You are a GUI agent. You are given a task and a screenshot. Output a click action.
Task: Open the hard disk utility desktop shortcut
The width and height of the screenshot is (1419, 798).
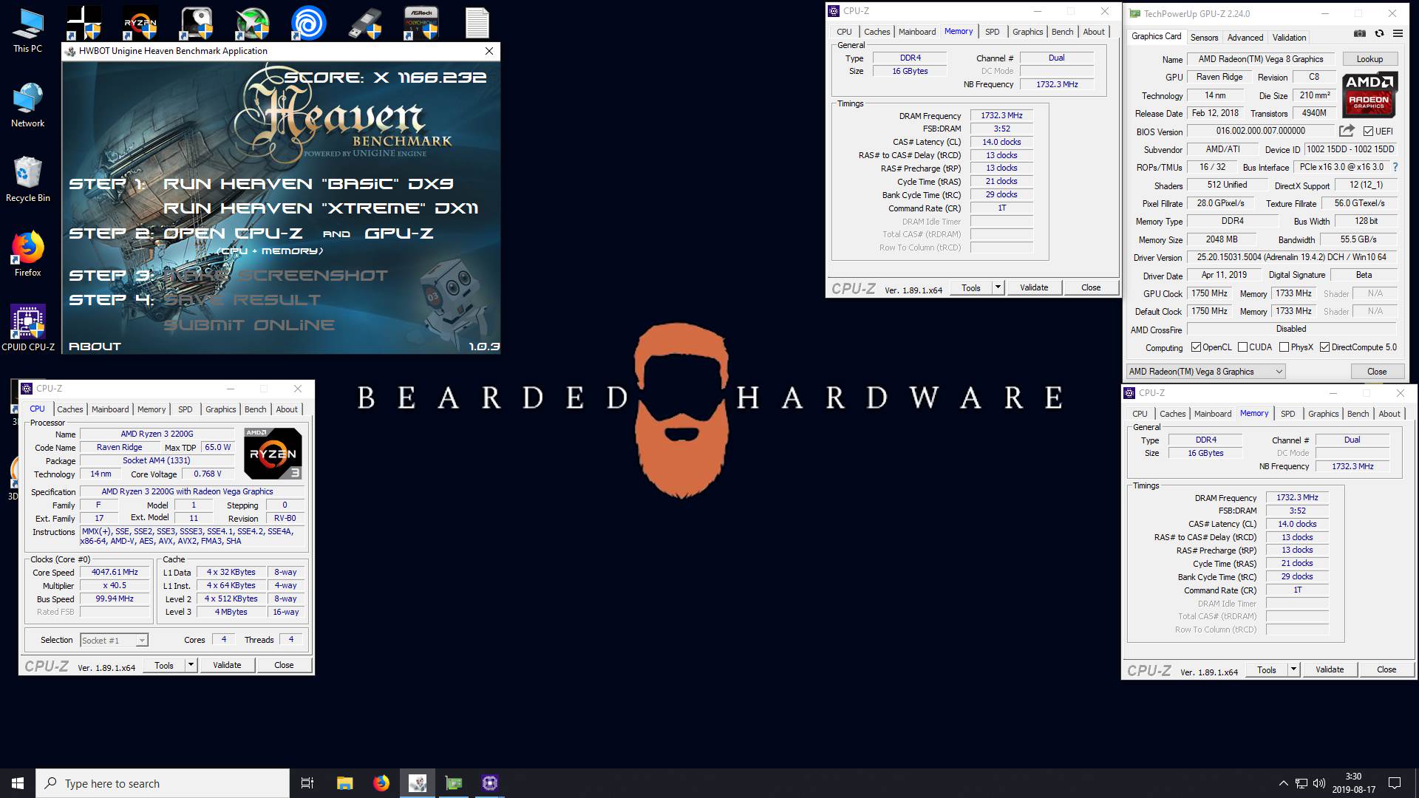[x=197, y=23]
